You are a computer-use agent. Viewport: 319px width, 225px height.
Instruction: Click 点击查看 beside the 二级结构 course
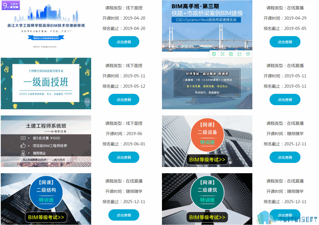(124, 215)
